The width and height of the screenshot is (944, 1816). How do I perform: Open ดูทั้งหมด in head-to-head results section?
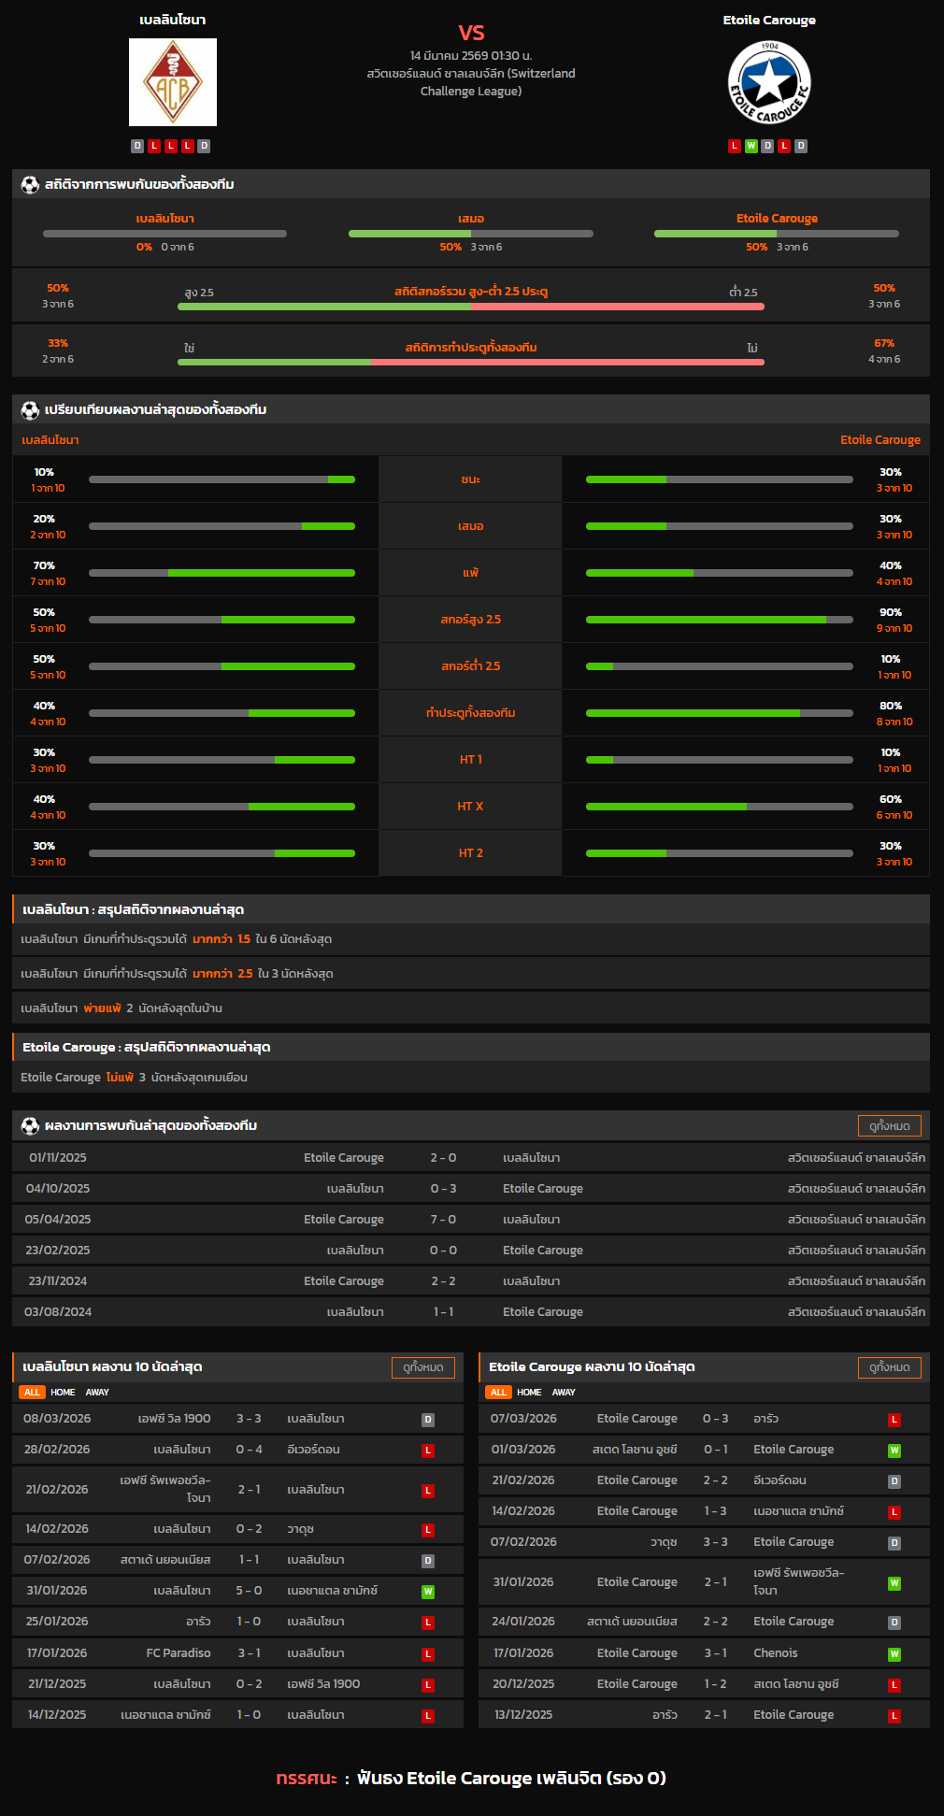click(889, 1126)
